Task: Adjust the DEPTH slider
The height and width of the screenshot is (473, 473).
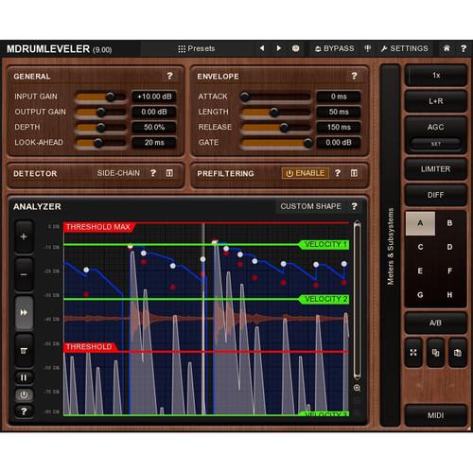Action: coord(100,128)
